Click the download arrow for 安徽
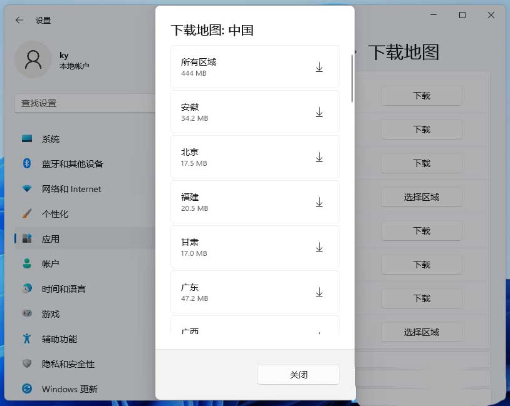Image resolution: width=510 pixels, height=406 pixels. click(319, 112)
